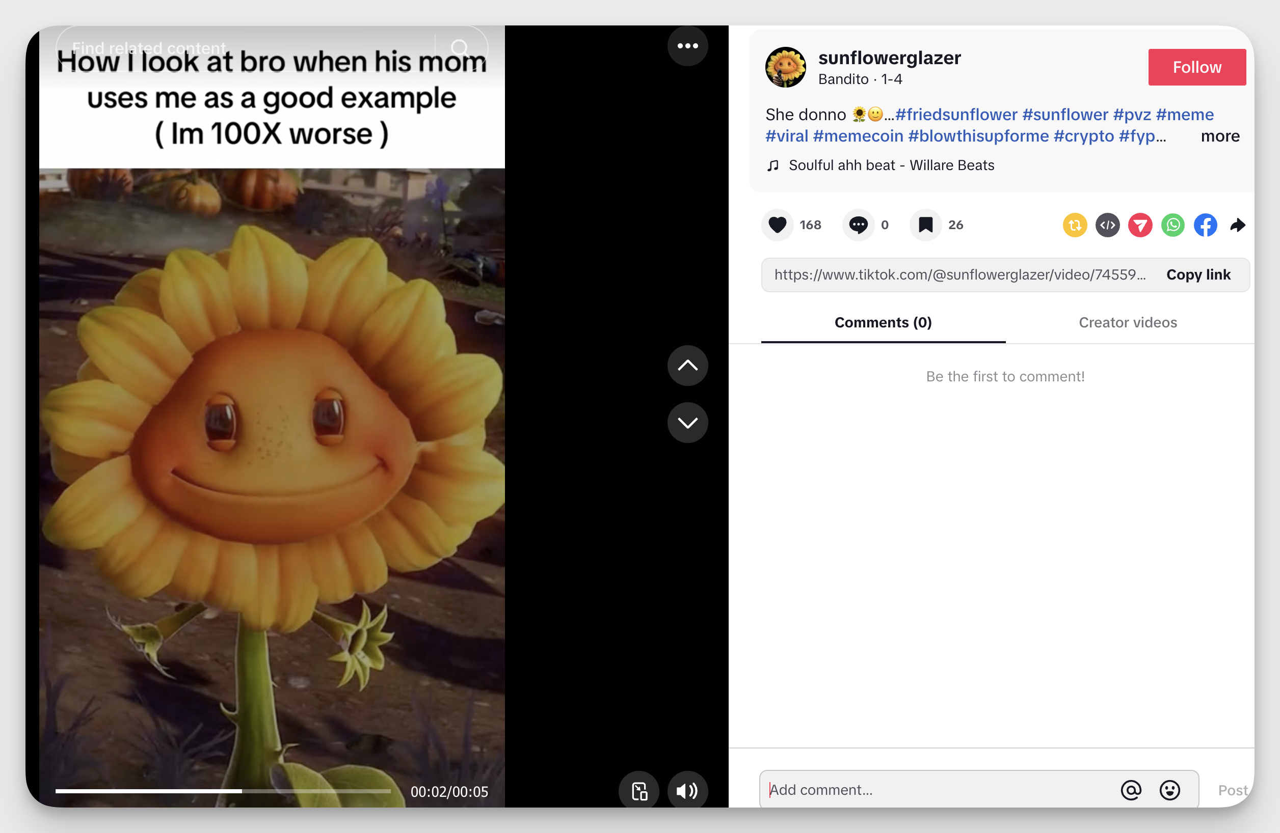Expand the caption with more
Screen dimensions: 1280x833
[x=1220, y=136]
